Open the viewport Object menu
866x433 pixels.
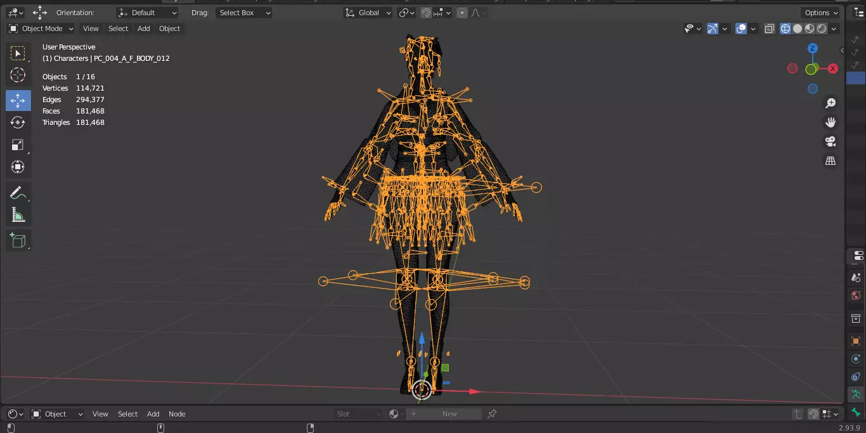169,29
